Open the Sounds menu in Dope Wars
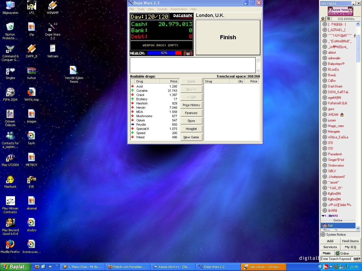Screen dimensions: 362x271 [x=162, y=9]
